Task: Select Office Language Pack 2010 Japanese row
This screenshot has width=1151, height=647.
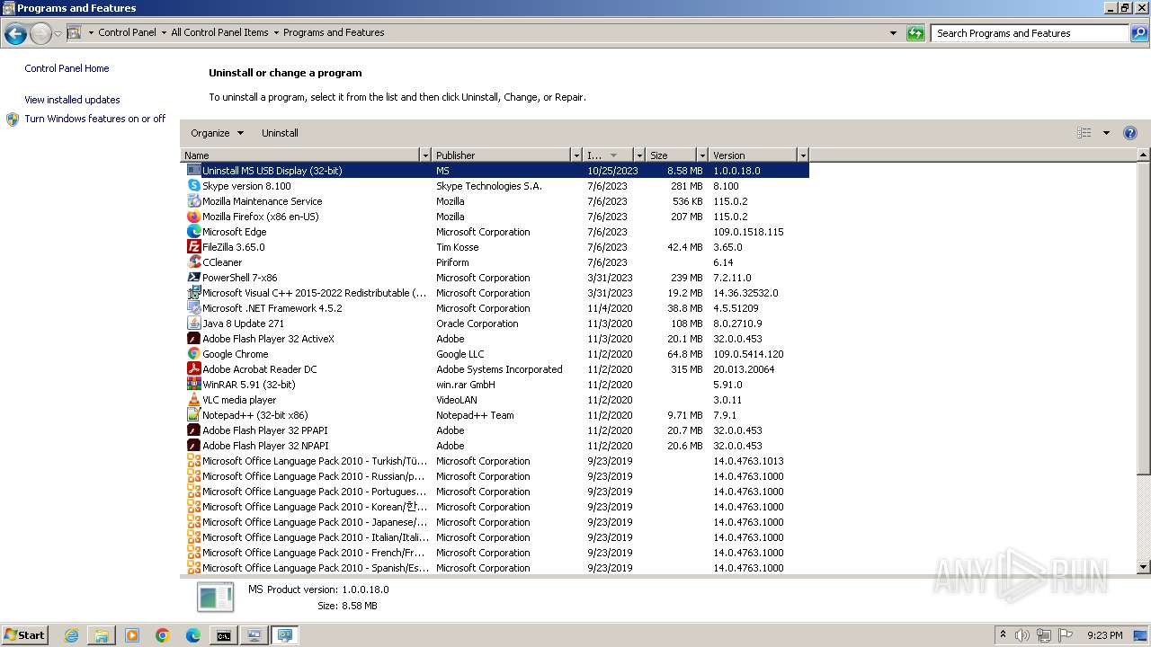Action: coord(495,522)
